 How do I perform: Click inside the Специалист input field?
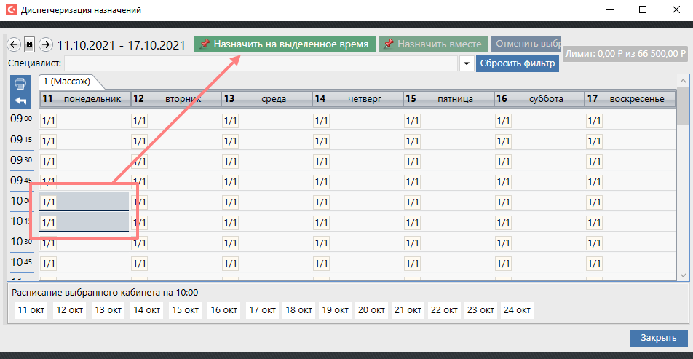(x=262, y=64)
